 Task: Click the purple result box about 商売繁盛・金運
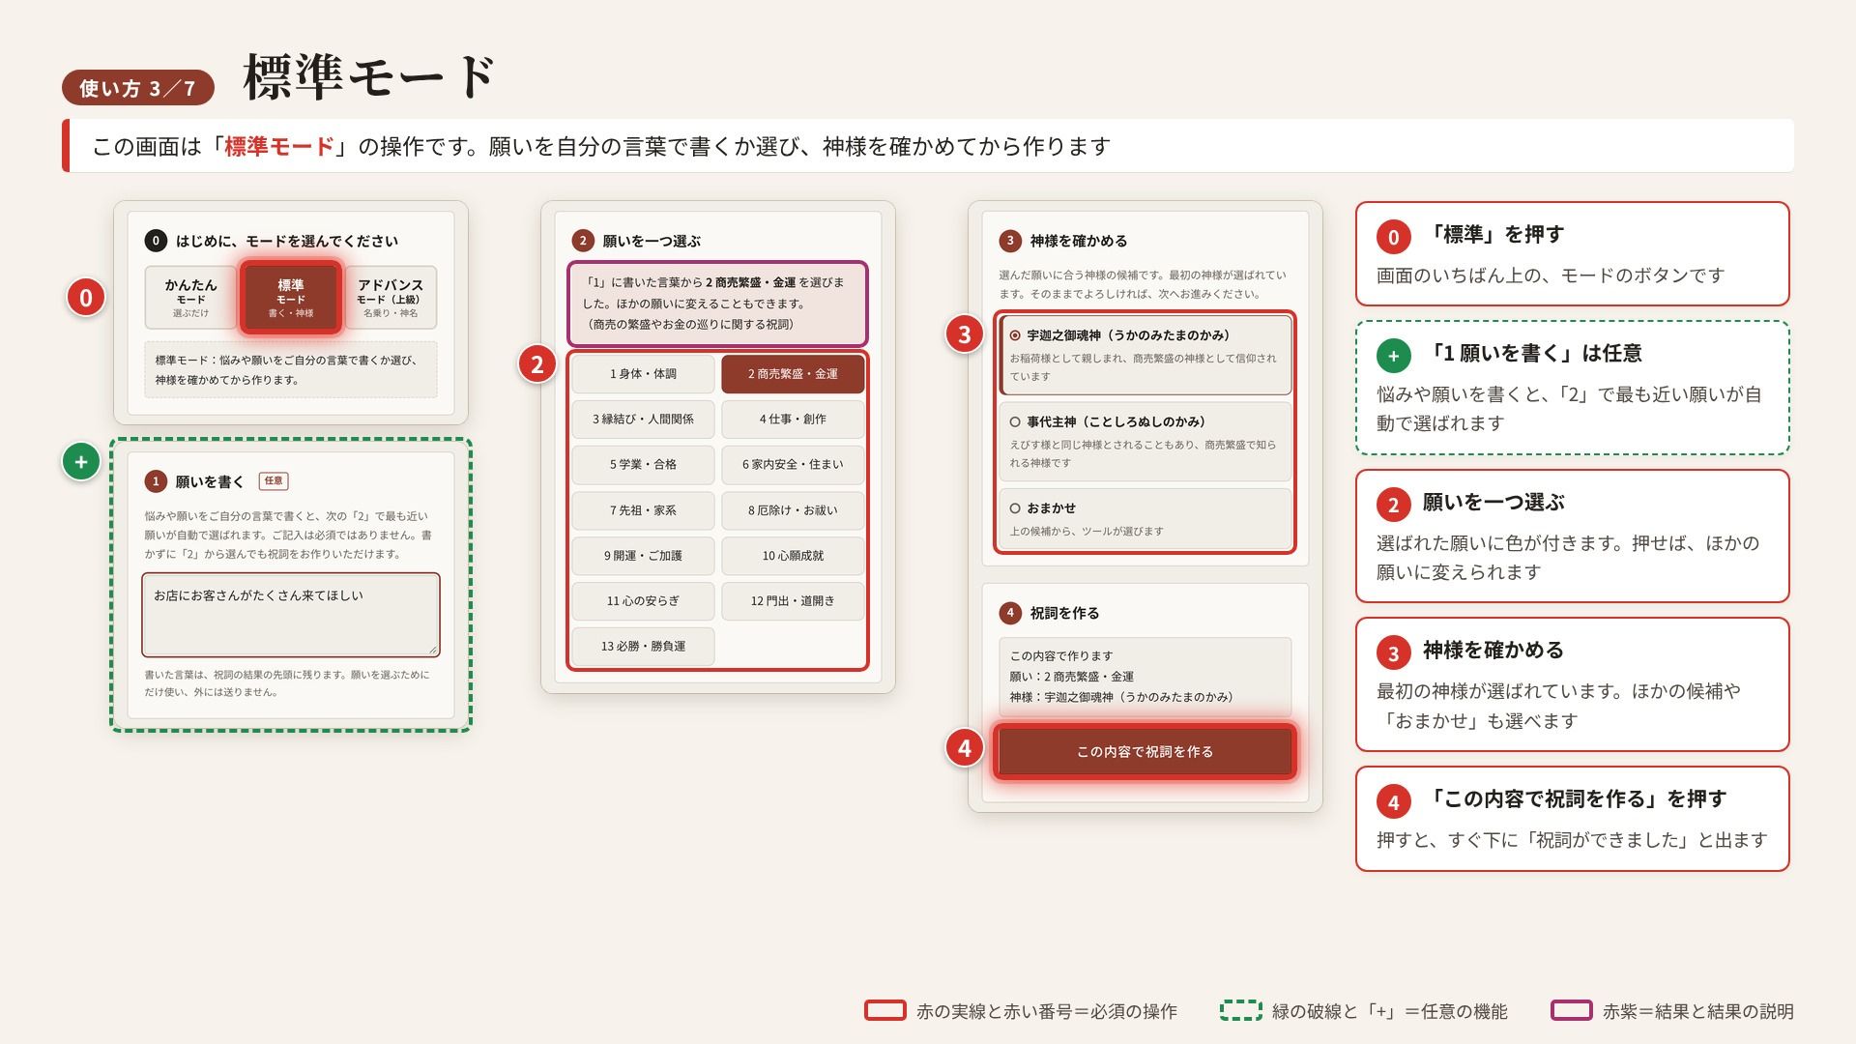tap(717, 304)
